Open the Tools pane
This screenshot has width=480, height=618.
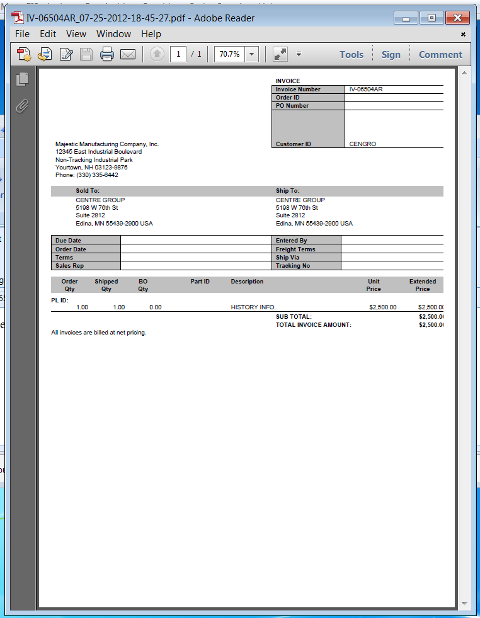pos(351,54)
